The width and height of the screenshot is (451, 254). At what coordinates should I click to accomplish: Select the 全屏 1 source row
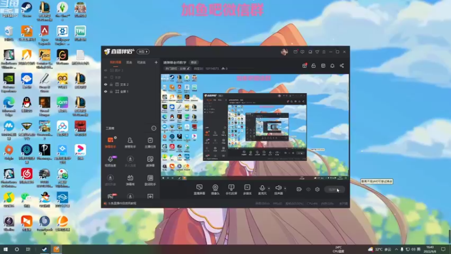(131, 91)
